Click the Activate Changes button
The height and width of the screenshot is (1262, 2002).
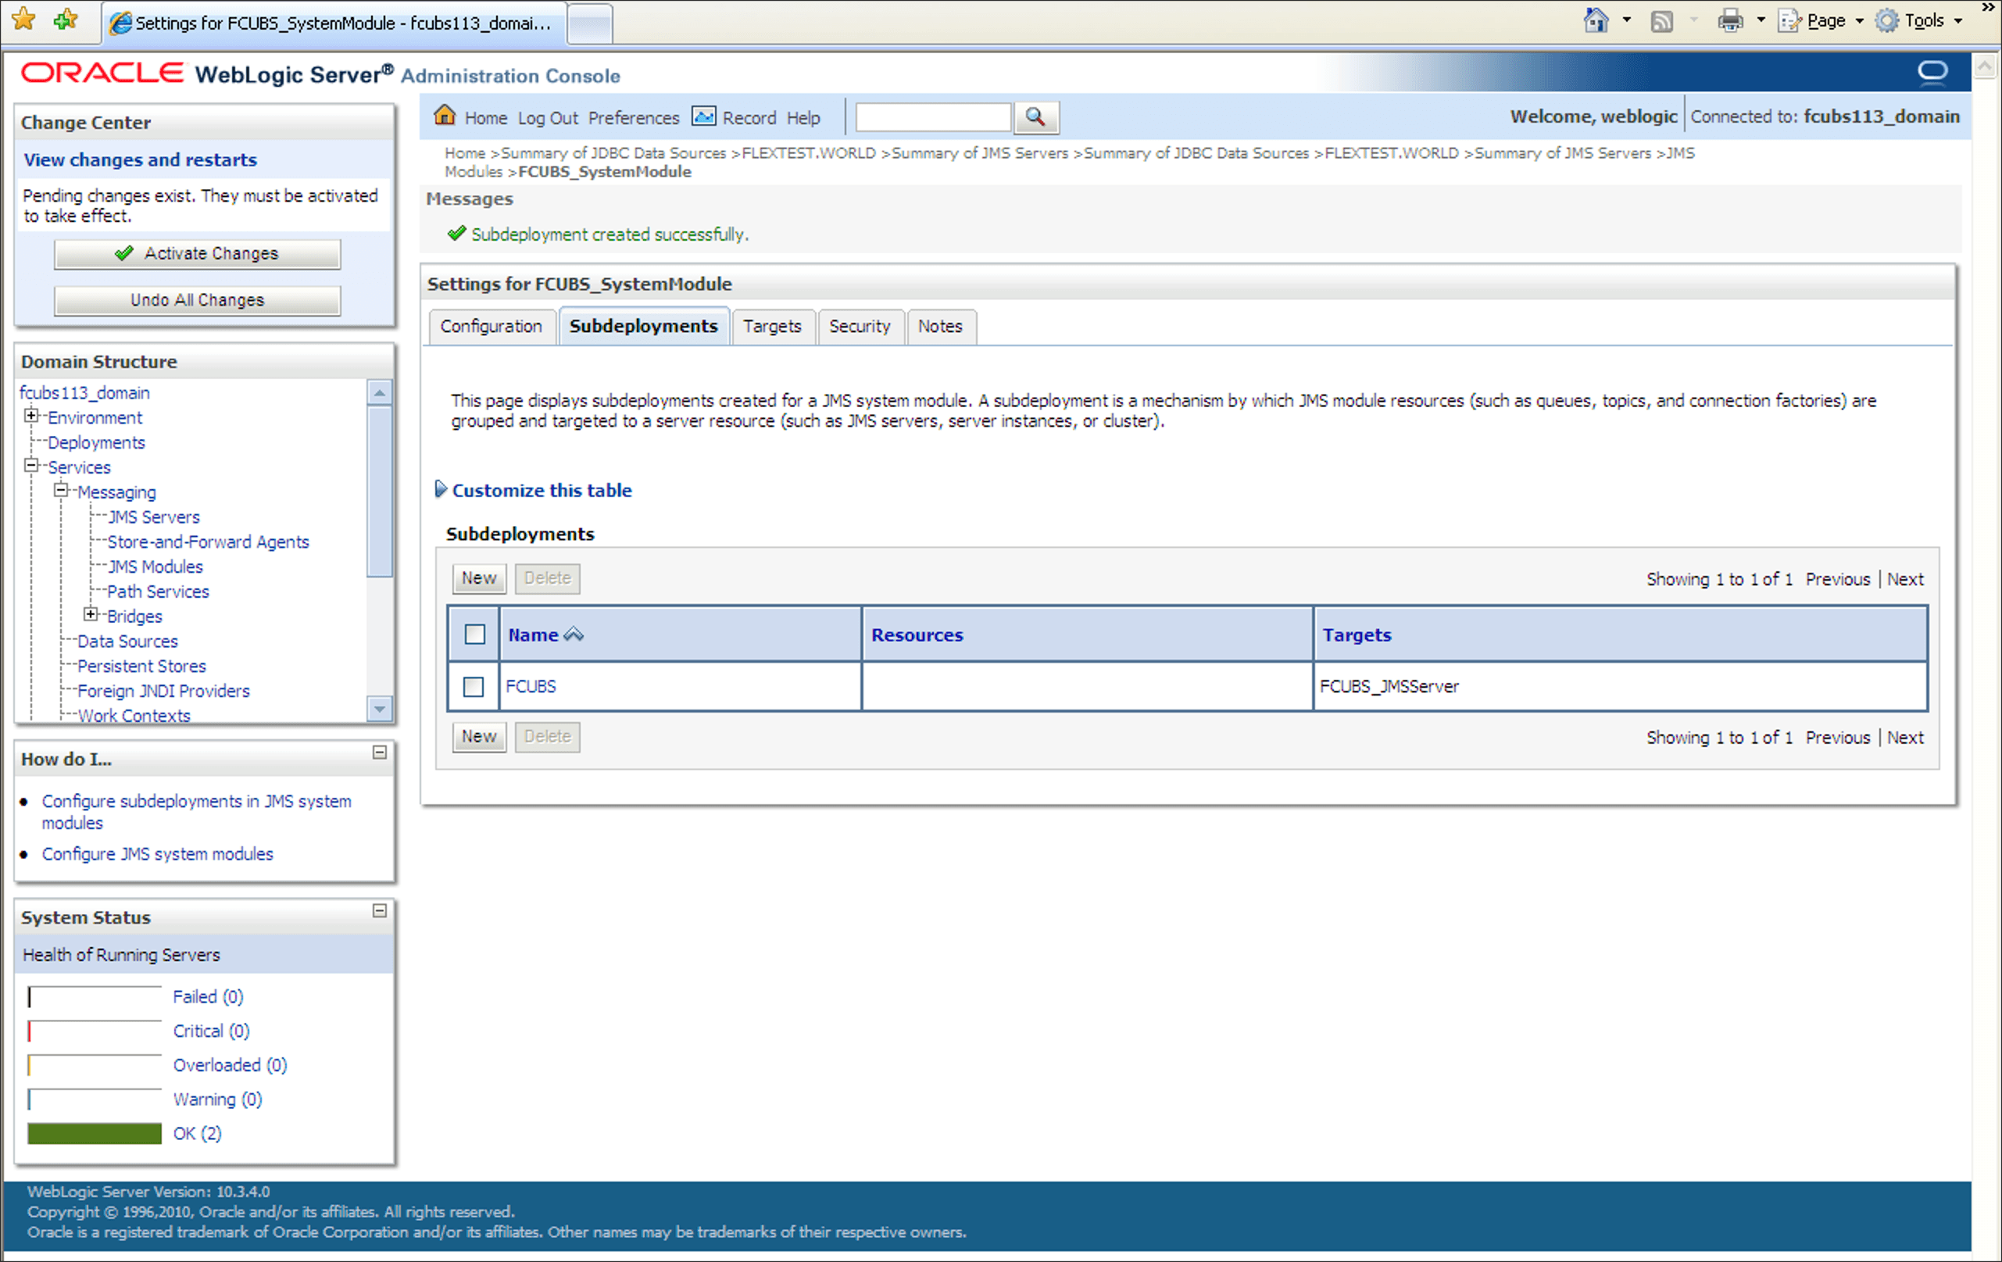198,253
